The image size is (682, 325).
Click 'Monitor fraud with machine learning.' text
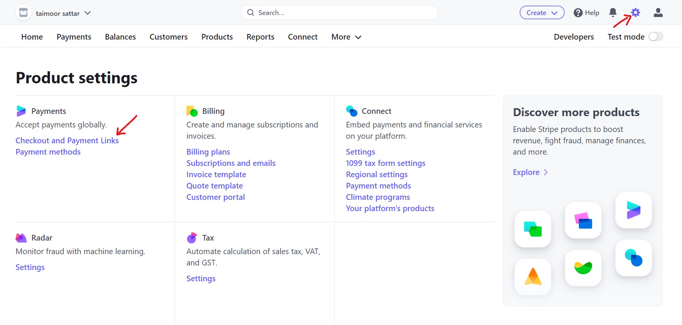pos(80,251)
